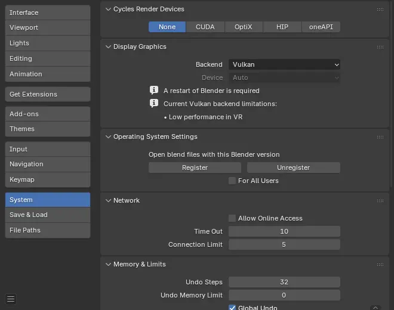This screenshot has height=310, width=394.
Task: Select OptiX as Cycles render device
Action: [243, 27]
